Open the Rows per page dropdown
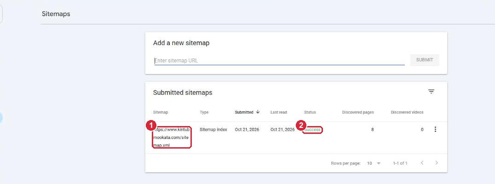The width and height of the screenshot is (495, 184). coord(374,163)
